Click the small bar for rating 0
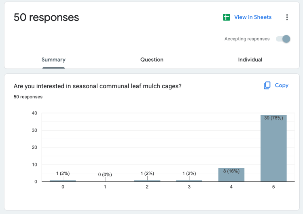The image size is (303, 214). pyautogui.click(x=63, y=181)
